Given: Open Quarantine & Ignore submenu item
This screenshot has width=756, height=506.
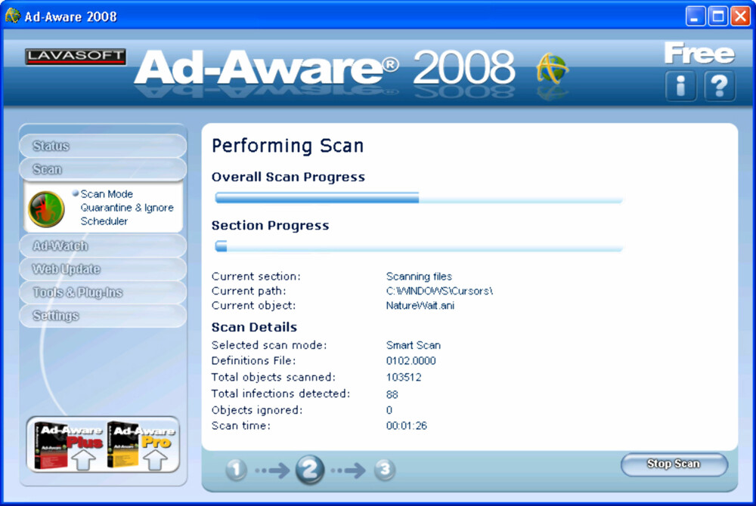Looking at the screenshot, I should click(x=127, y=208).
